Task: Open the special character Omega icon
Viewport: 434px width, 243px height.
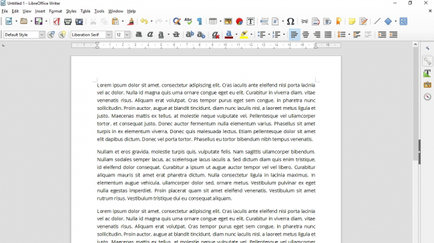Action: pos(290,21)
